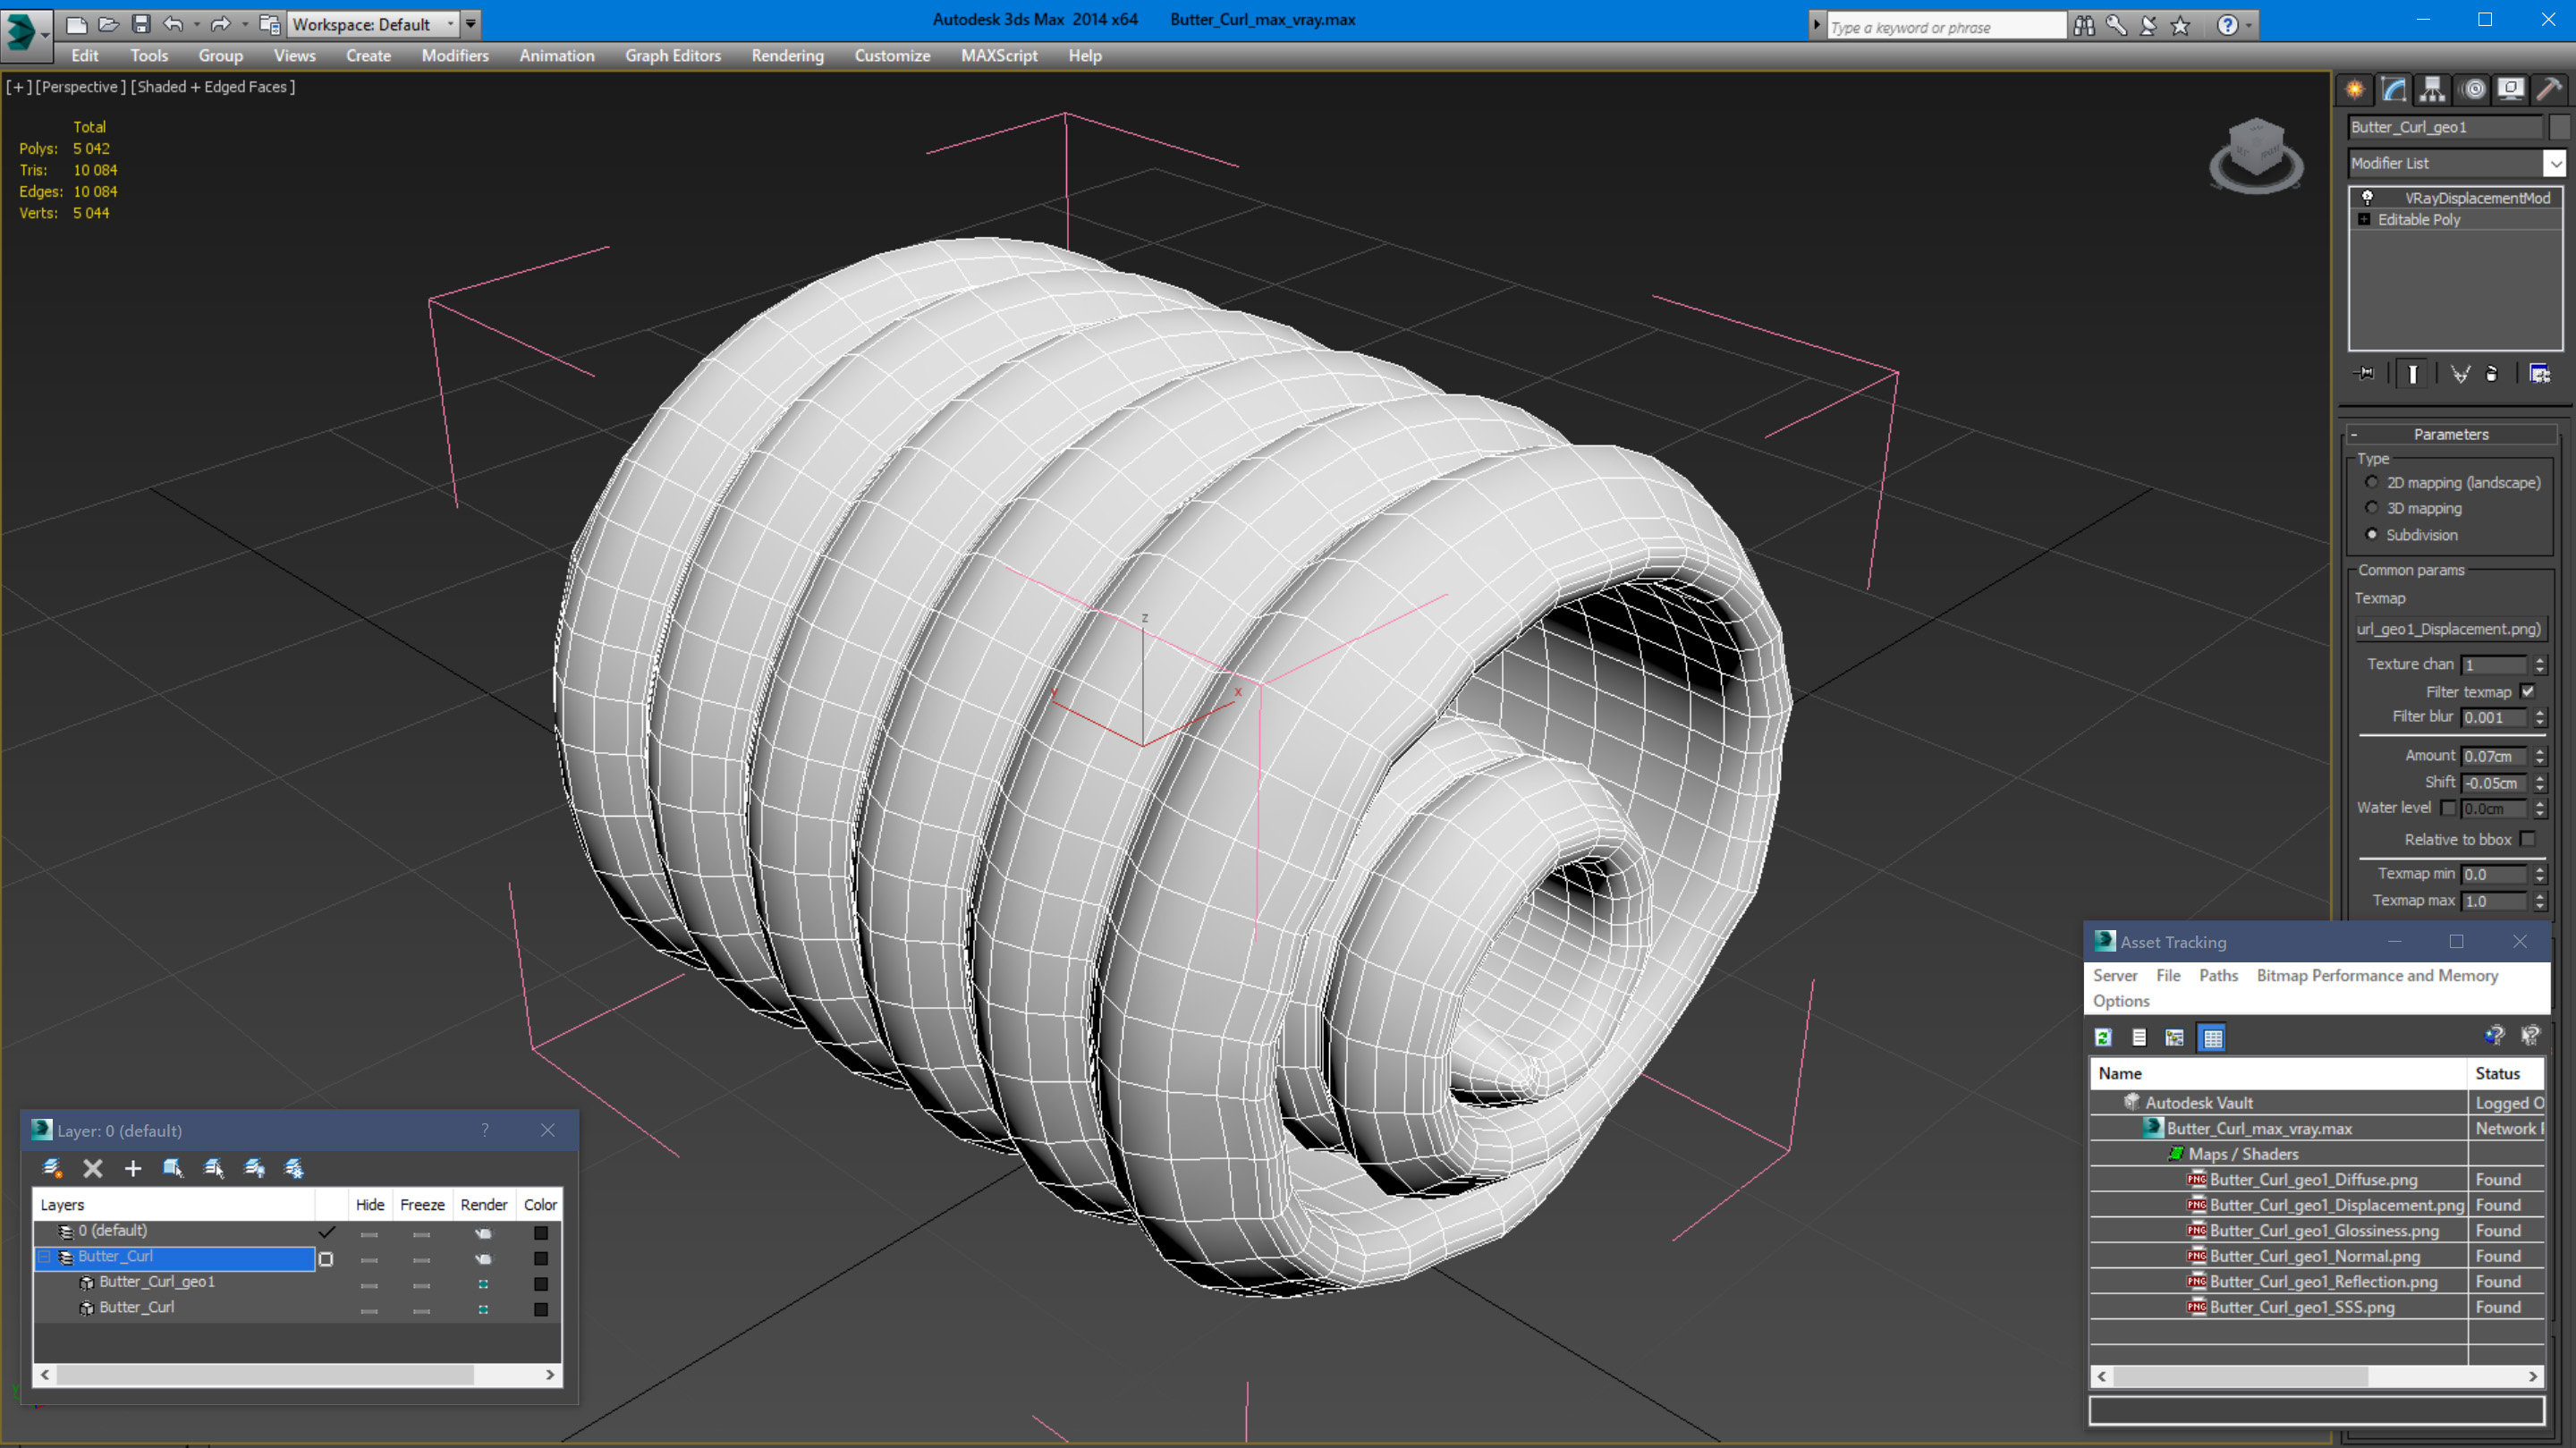Open the Rendering menu
The width and height of the screenshot is (2576, 1448).
[x=787, y=56]
